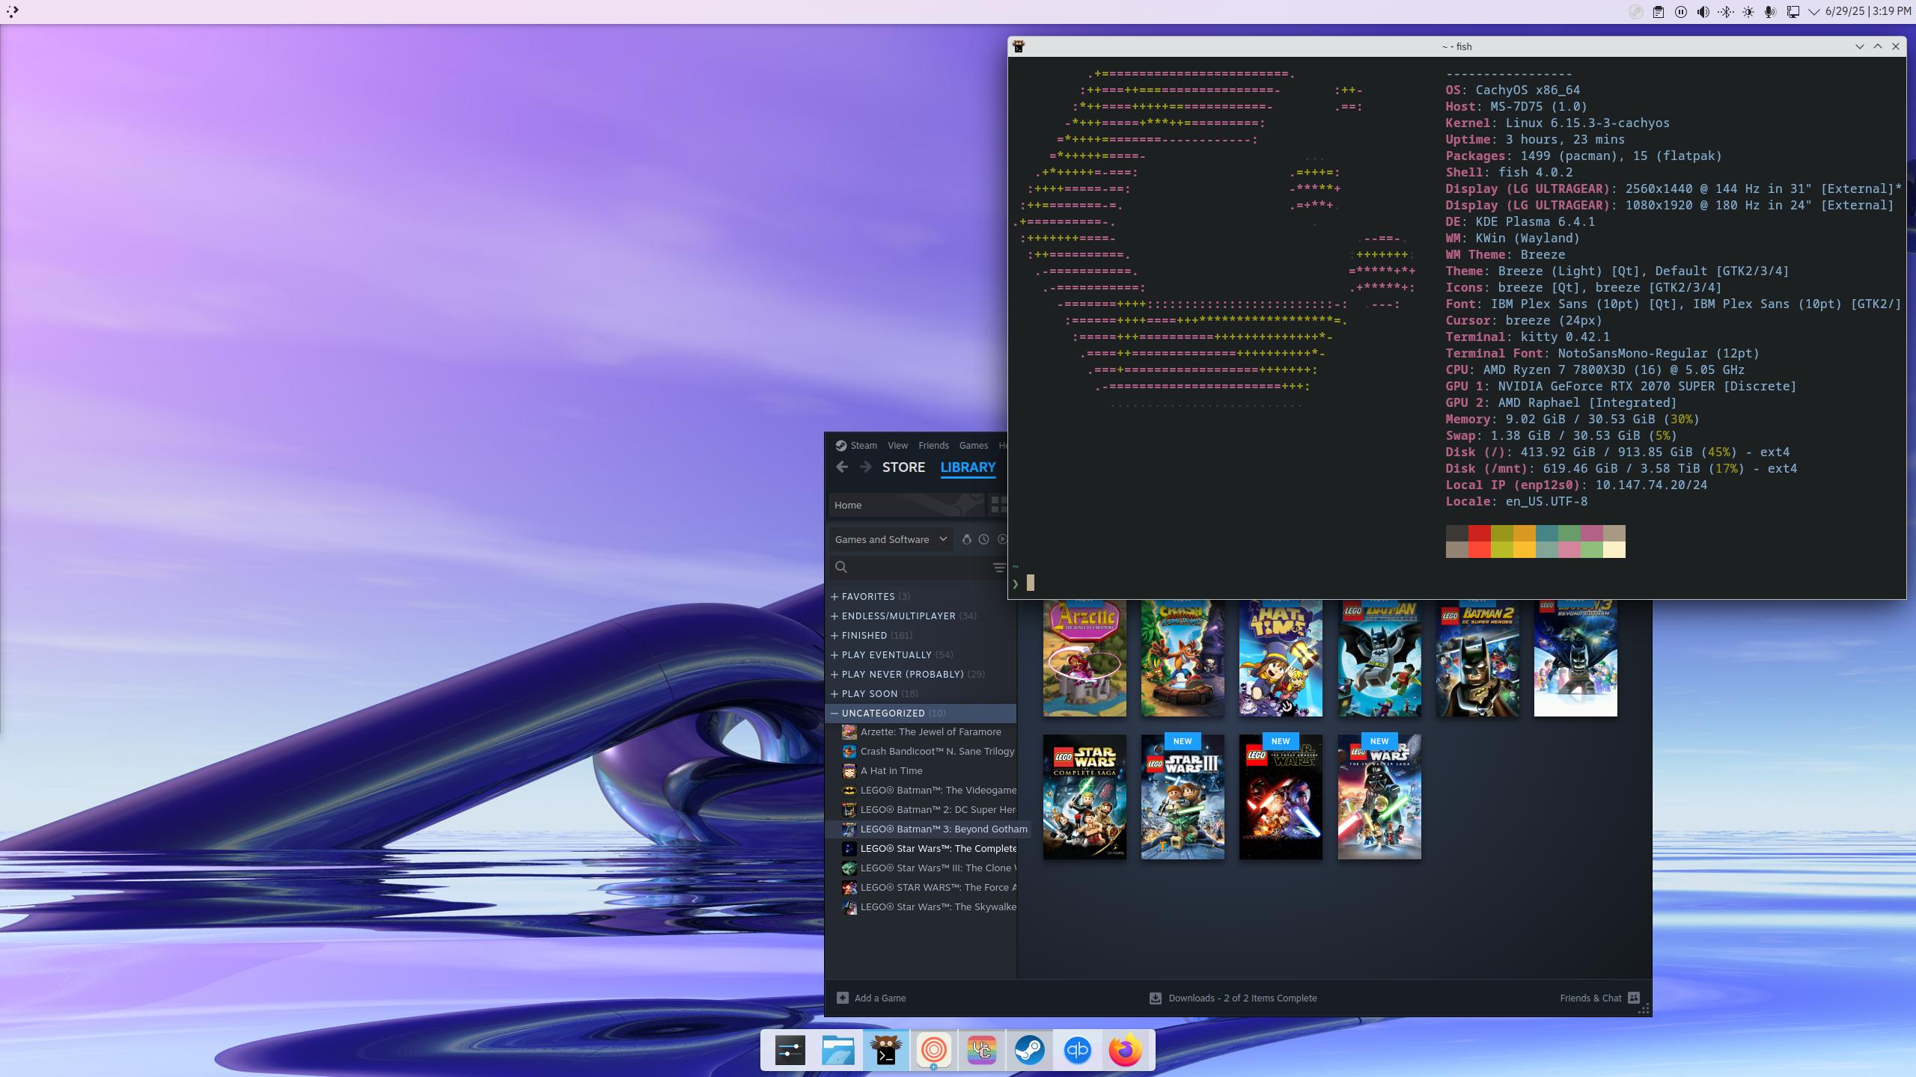Open application launcher in top-left corner
The width and height of the screenshot is (1916, 1077).
coord(13,11)
